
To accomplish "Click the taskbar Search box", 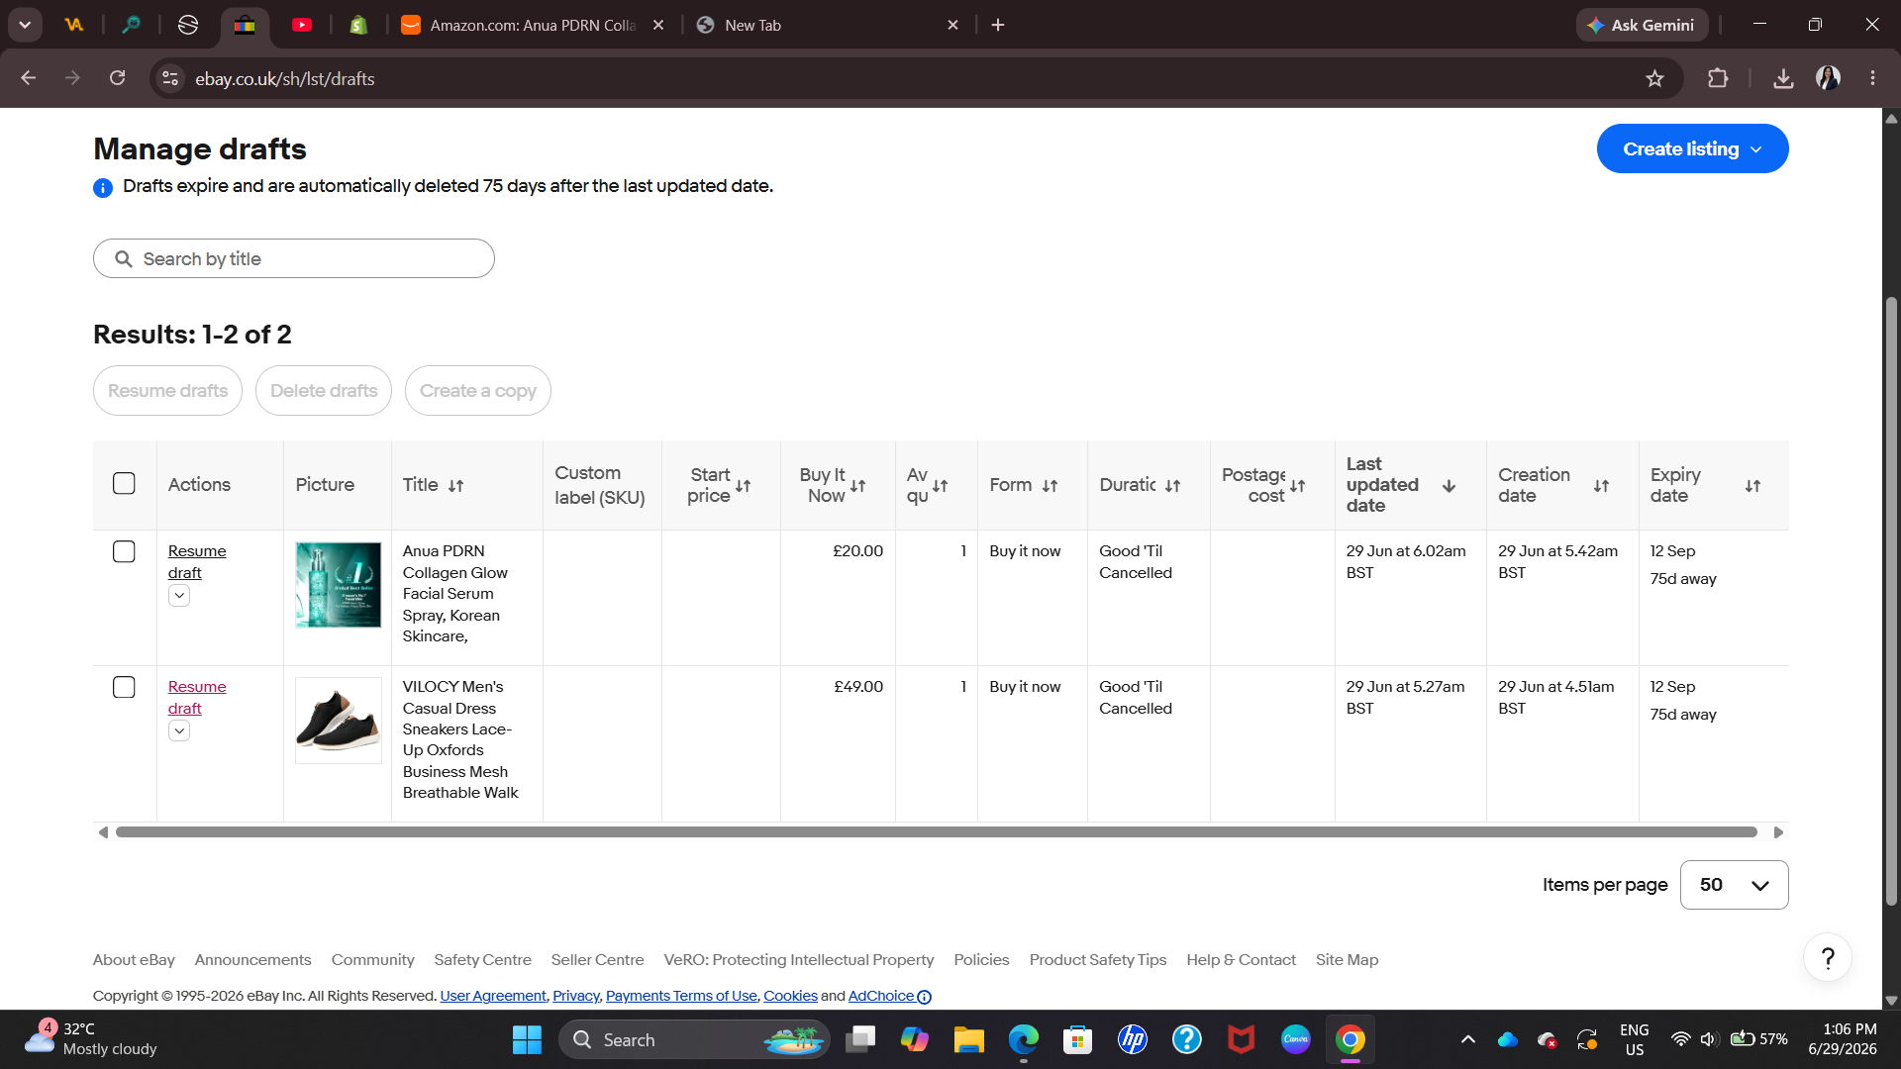I will click(694, 1039).
